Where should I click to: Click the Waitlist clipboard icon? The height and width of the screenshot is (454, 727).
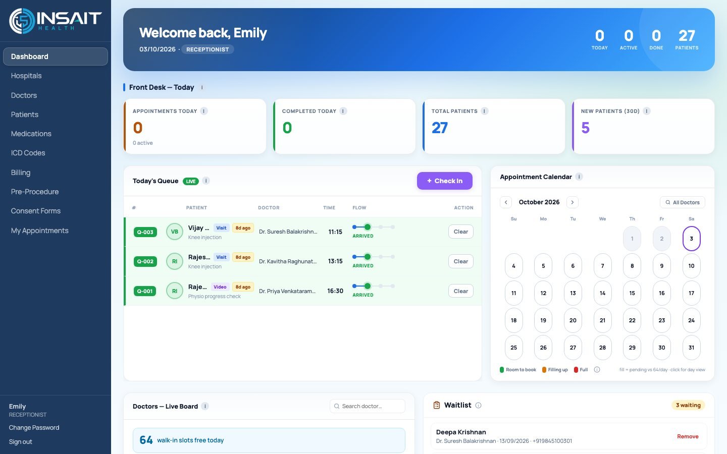coord(437,405)
